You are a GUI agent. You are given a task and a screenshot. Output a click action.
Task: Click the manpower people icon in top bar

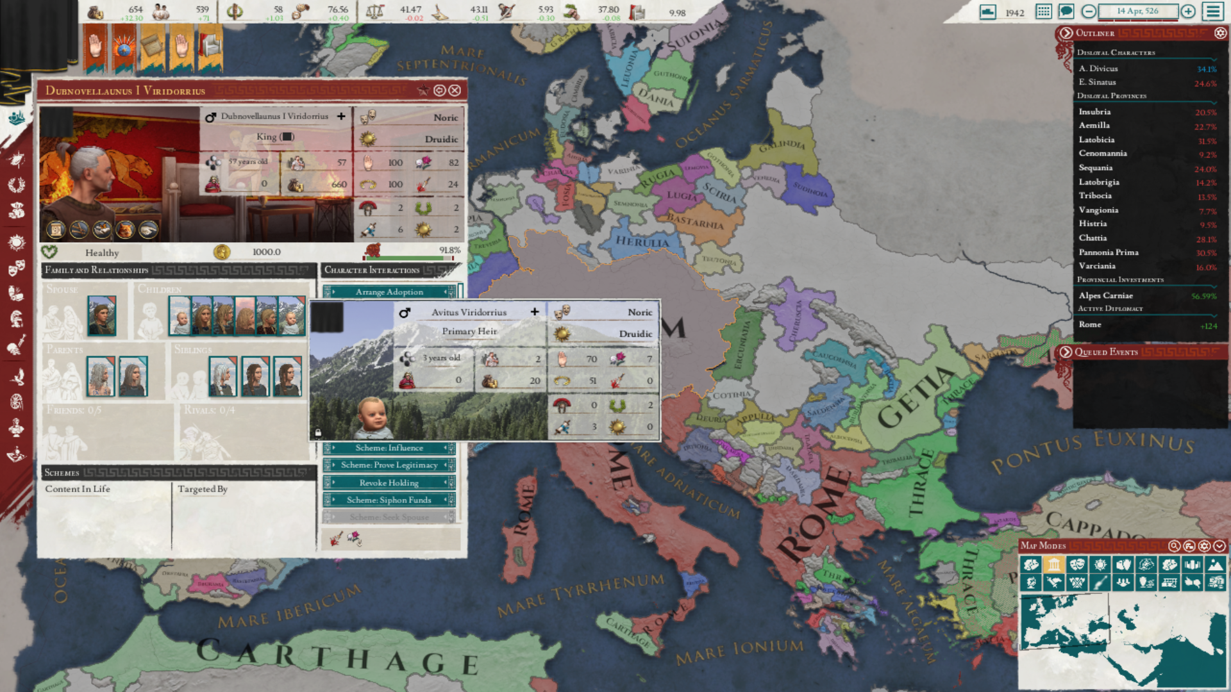tap(162, 12)
